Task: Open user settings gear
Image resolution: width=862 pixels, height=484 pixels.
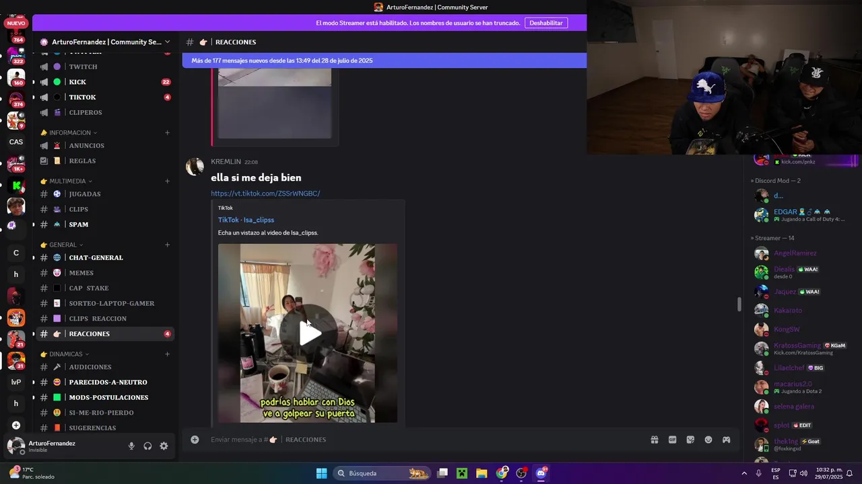Action: click(164, 446)
